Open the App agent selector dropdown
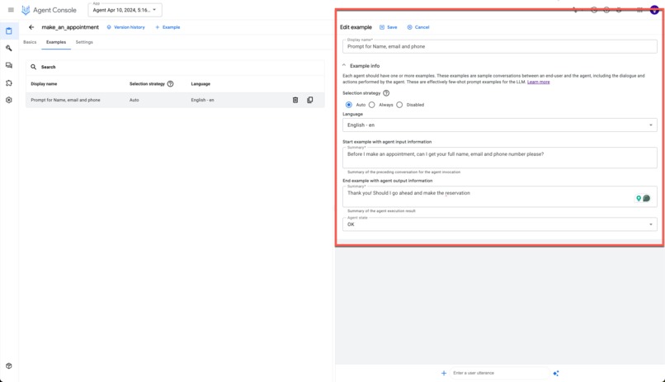 click(x=125, y=10)
